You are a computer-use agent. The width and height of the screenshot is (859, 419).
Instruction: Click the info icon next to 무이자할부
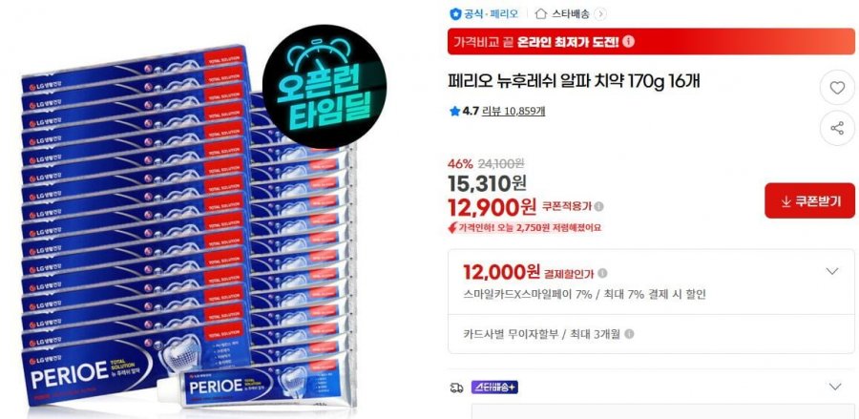pyautogui.click(x=629, y=333)
